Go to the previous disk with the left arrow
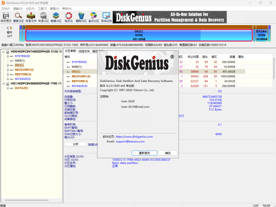The image size is (276, 207). (8, 28)
